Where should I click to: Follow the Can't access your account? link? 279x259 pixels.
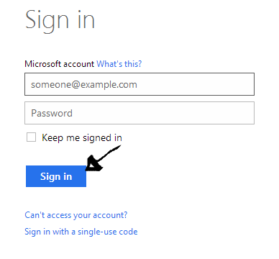pyautogui.click(x=76, y=215)
